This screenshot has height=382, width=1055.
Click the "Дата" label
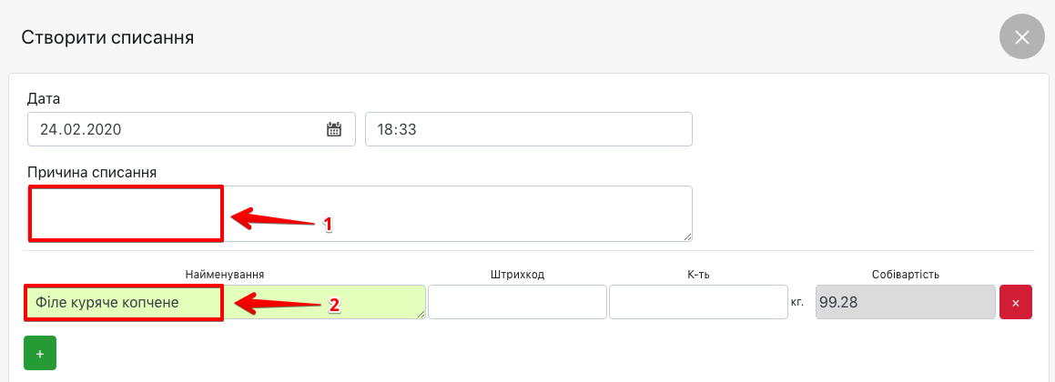click(44, 98)
